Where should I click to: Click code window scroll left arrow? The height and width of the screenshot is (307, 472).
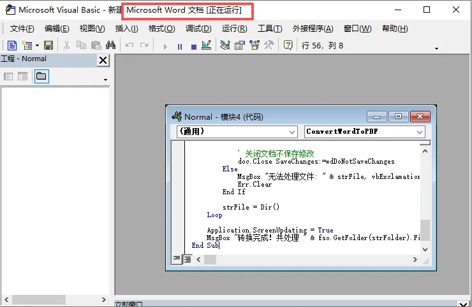coord(198,259)
